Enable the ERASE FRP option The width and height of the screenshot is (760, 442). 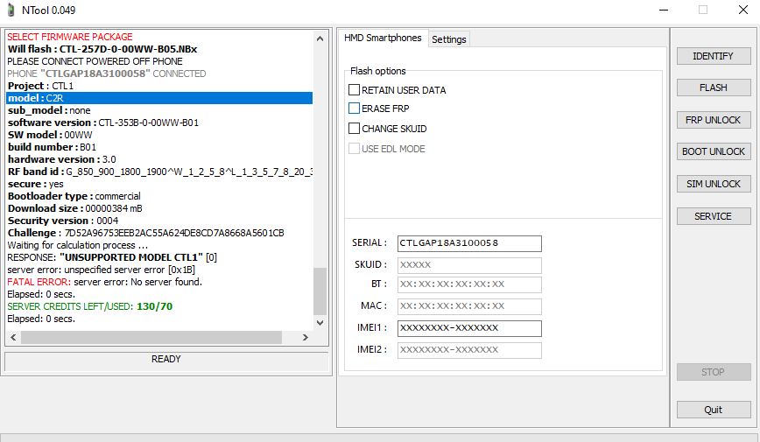click(x=355, y=108)
